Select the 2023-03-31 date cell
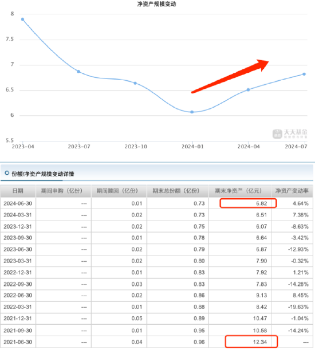Screen dimensions: 315x350 click(x=18, y=261)
